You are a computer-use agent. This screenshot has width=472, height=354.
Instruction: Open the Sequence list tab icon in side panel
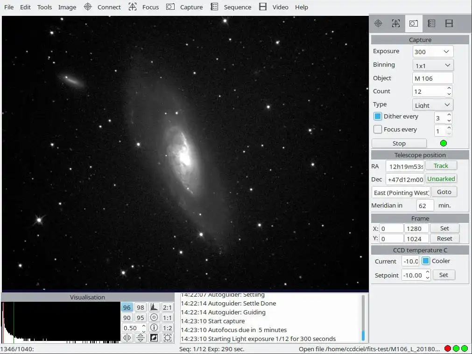tap(431, 23)
